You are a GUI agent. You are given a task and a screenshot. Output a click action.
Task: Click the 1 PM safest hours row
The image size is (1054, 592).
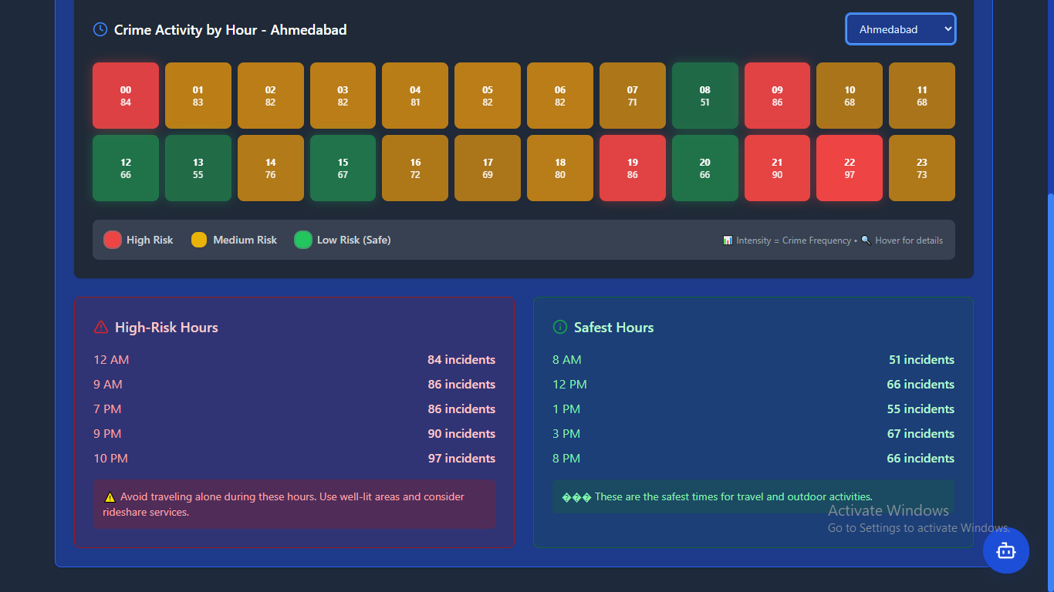[753, 409]
